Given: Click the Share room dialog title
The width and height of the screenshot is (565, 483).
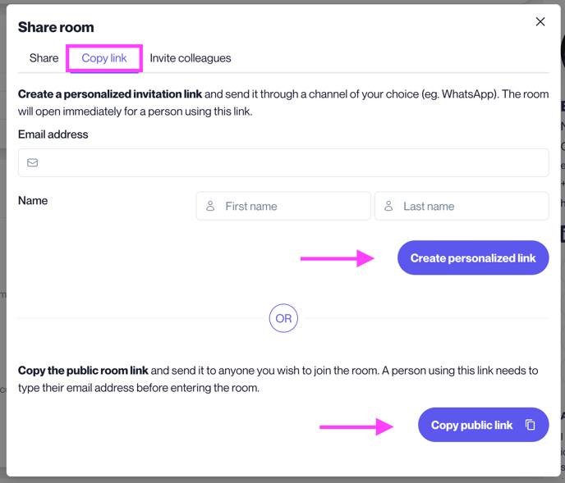Looking at the screenshot, I should tap(56, 27).
